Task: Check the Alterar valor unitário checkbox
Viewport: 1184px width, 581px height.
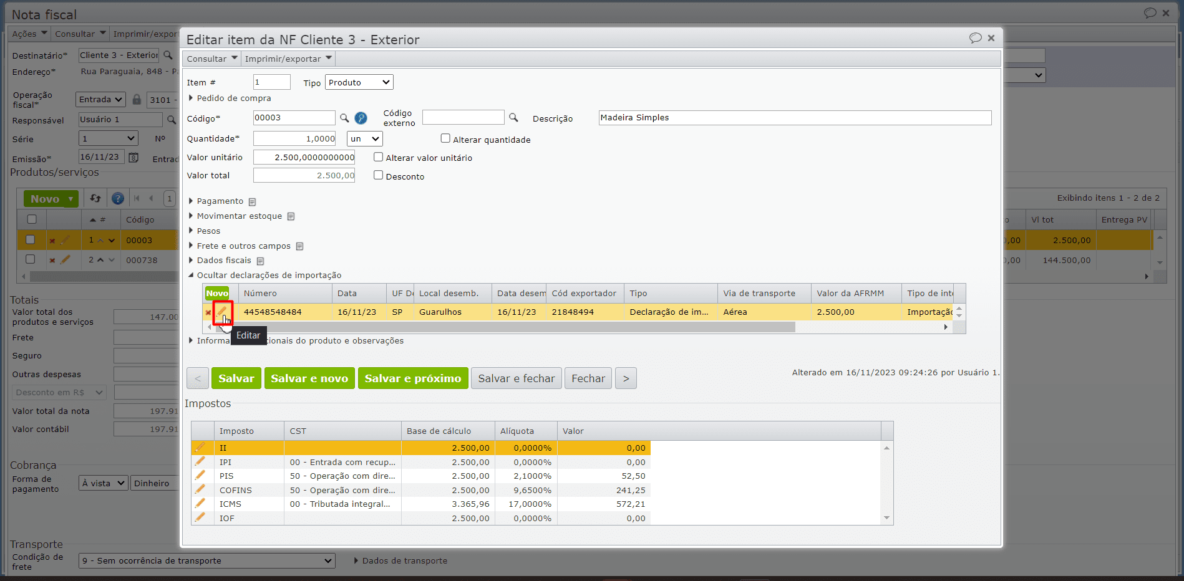Action: click(378, 157)
